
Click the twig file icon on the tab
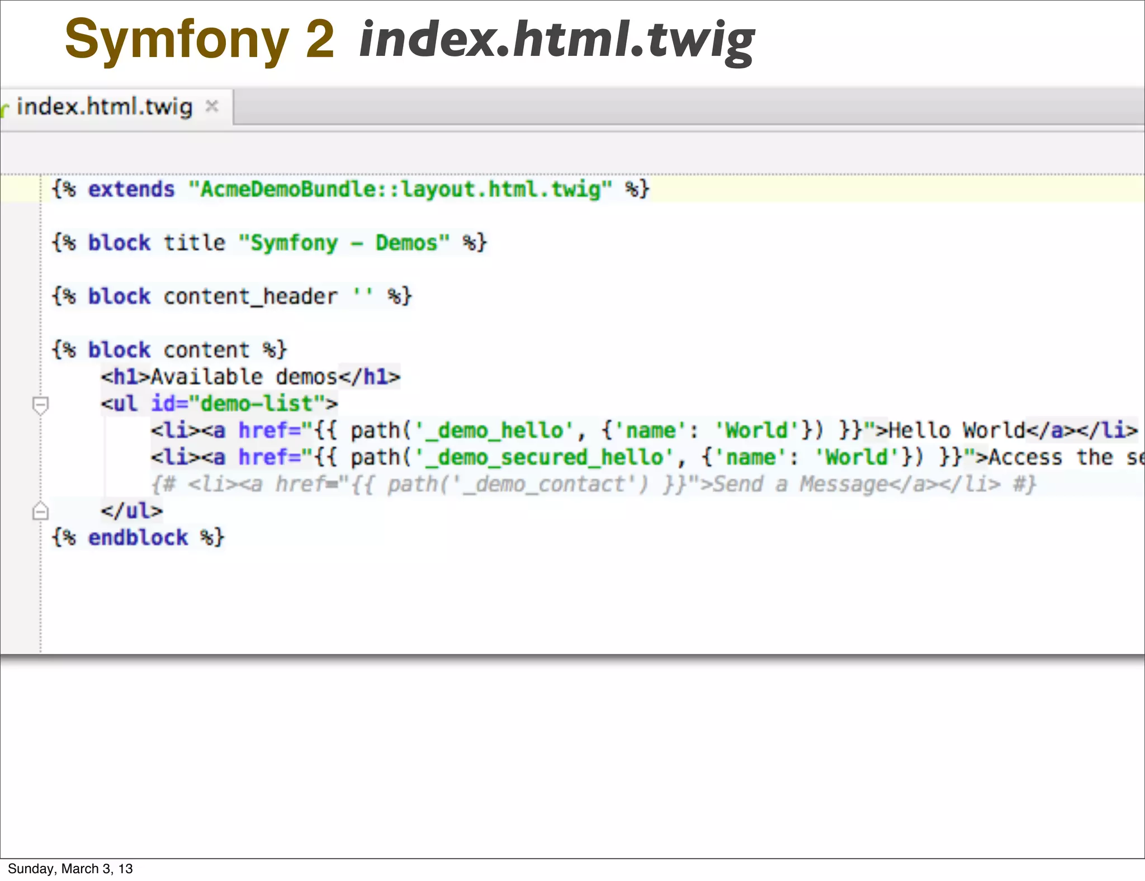tap(4, 108)
